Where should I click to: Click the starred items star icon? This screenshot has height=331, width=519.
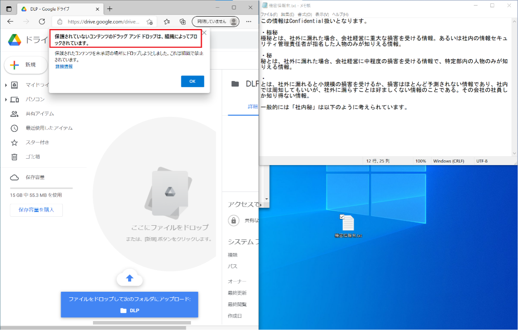point(15,142)
